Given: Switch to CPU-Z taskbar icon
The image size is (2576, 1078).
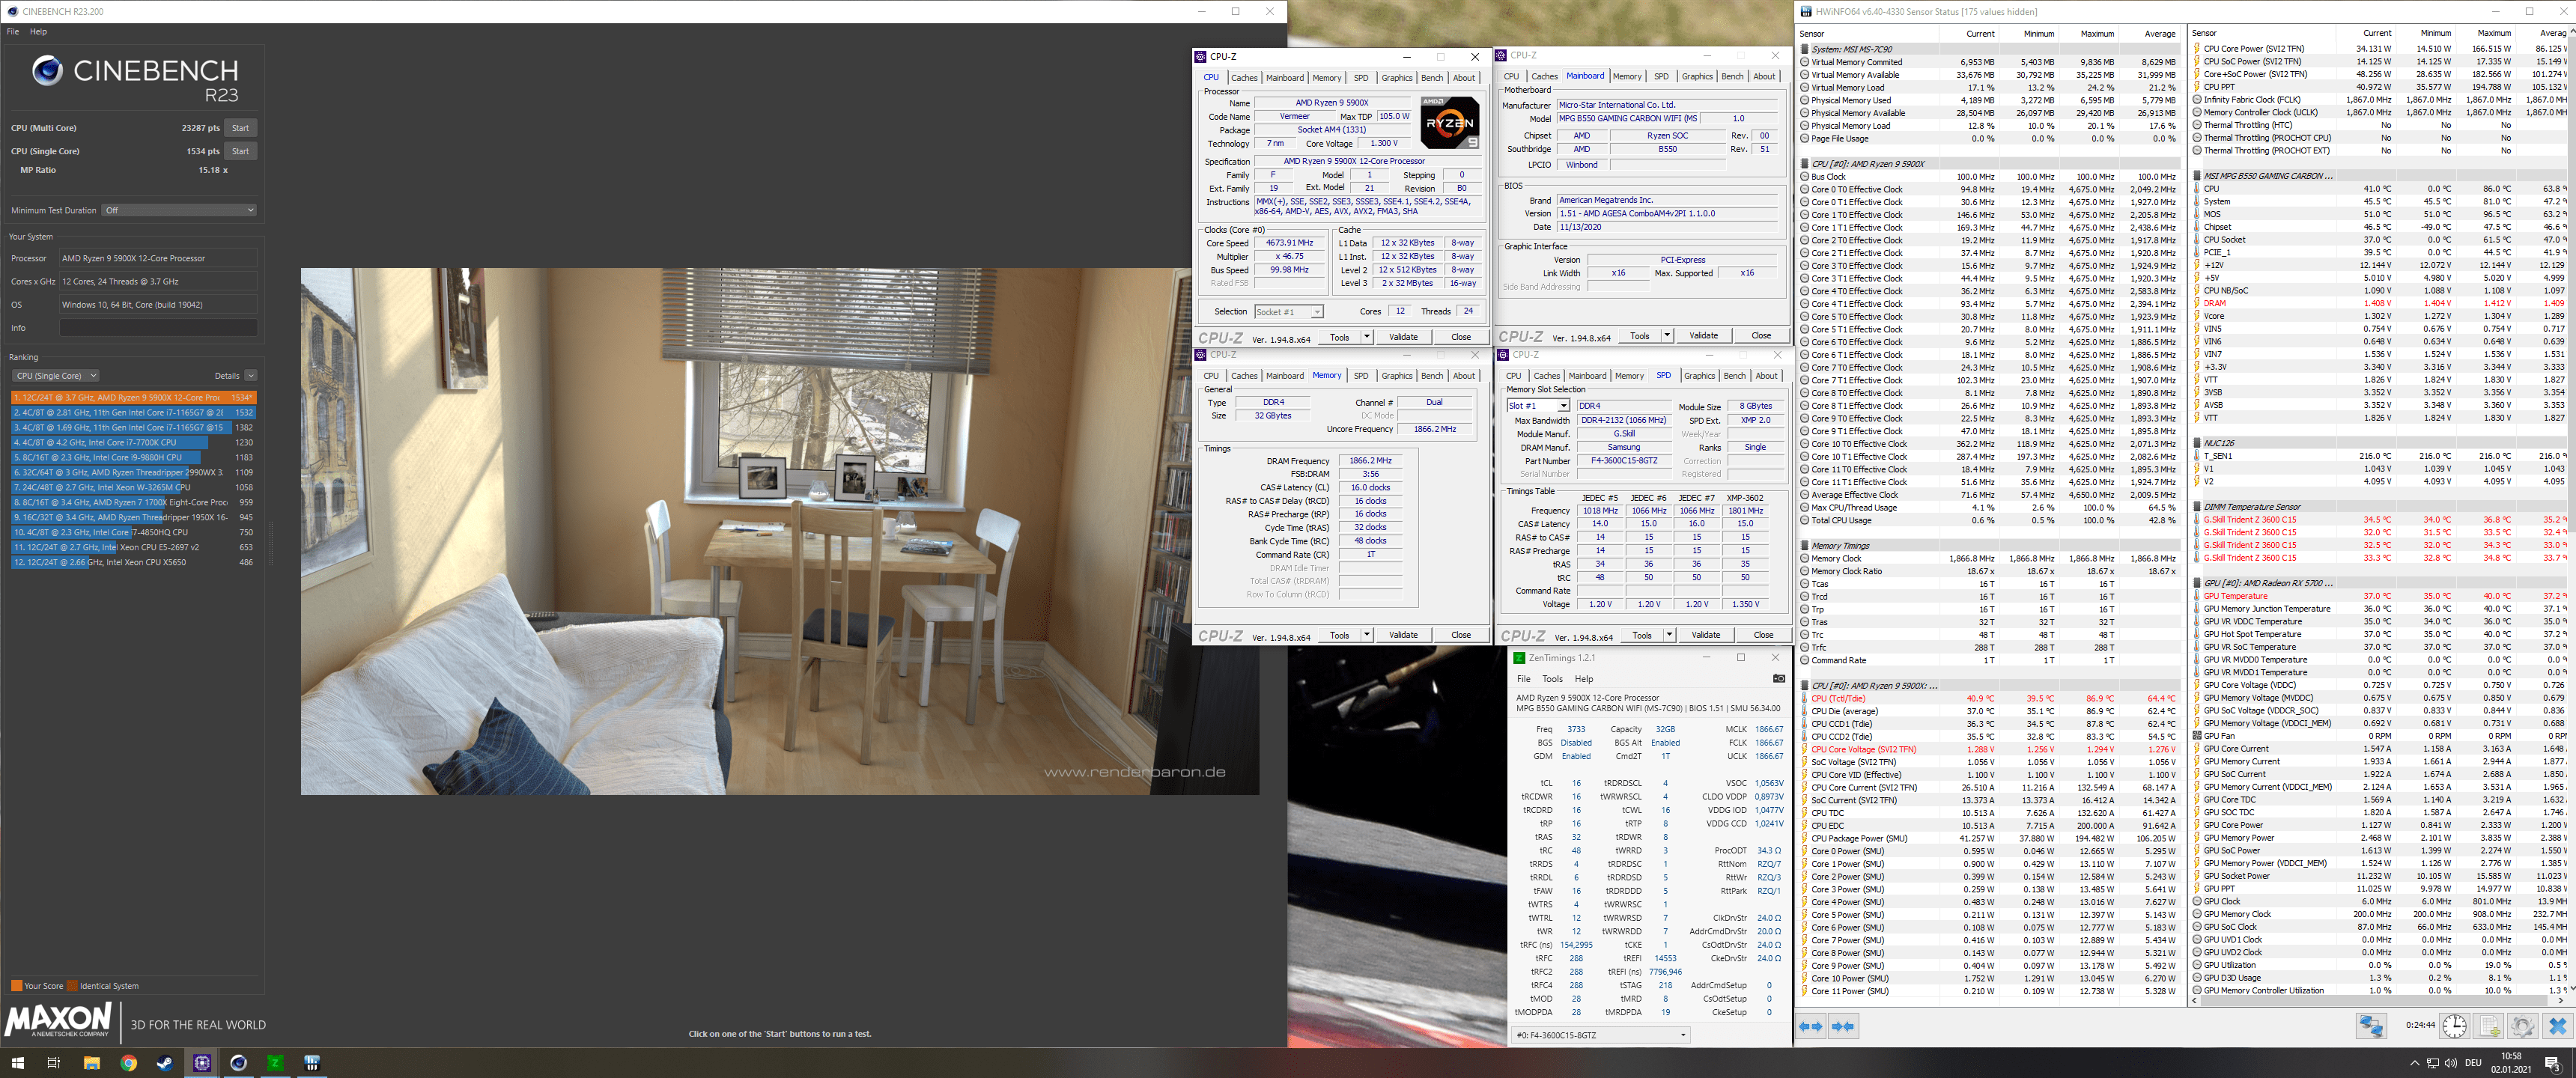Looking at the screenshot, I should [x=202, y=1063].
